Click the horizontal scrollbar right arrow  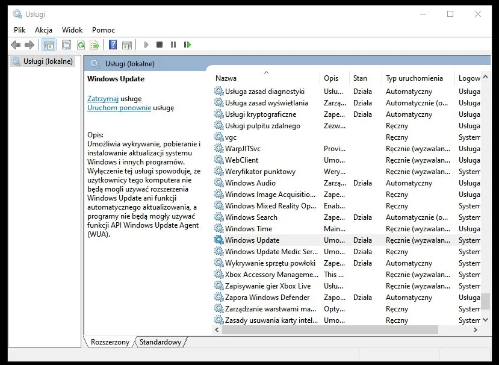point(476,330)
